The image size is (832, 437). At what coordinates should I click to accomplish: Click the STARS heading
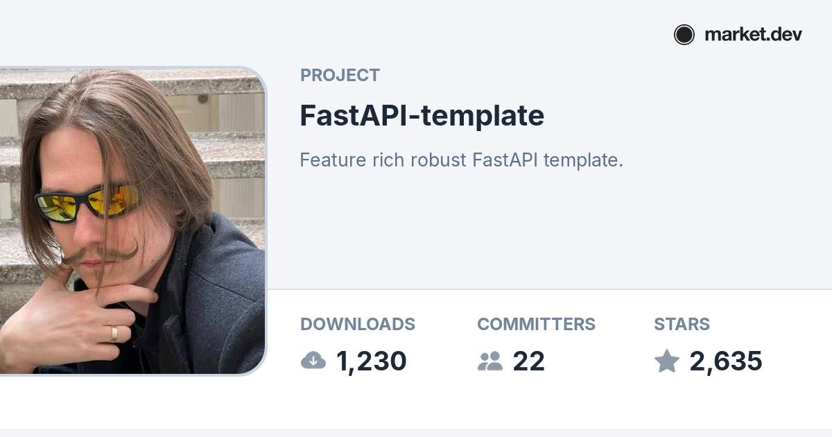point(682,324)
